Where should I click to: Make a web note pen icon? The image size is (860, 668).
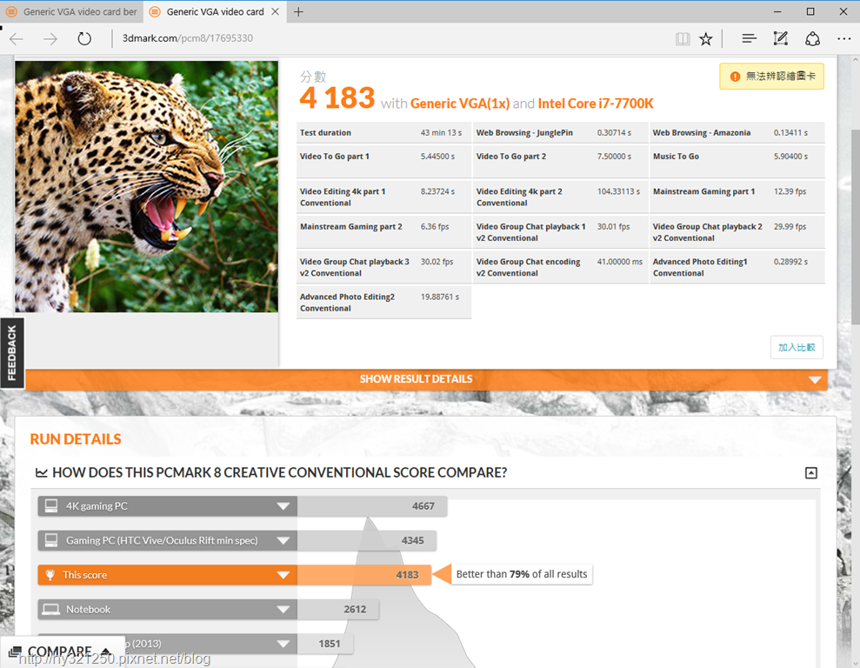pyautogui.click(x=781, y=38)
